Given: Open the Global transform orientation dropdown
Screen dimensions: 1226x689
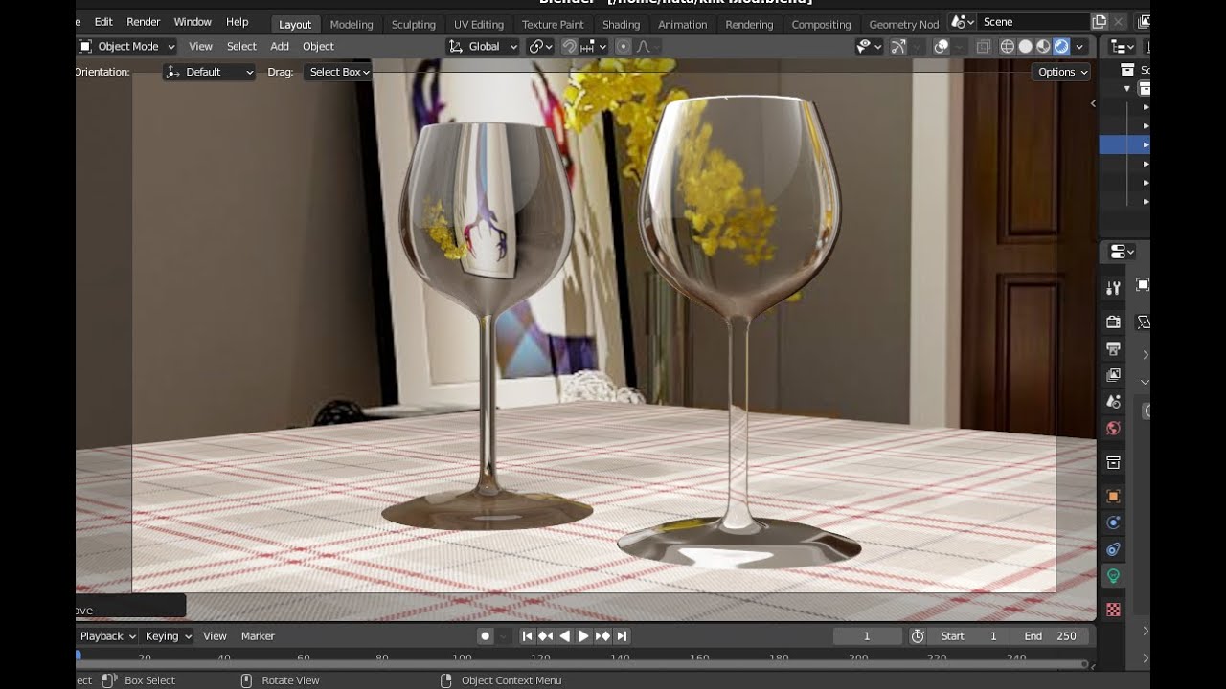Looking at the screenshot, I should 483,46.
